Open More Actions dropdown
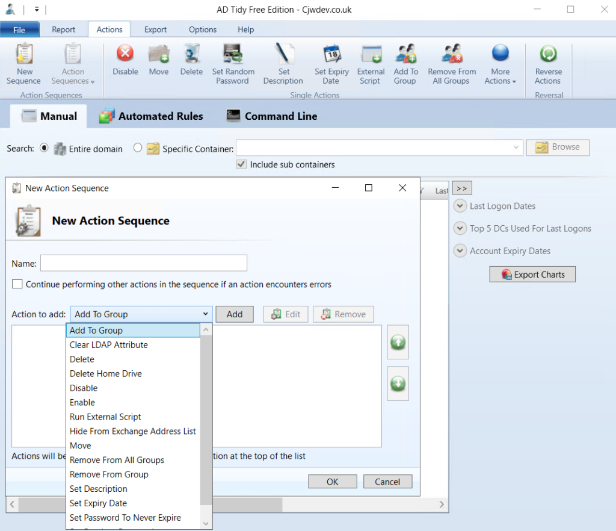 pos(500,64)
